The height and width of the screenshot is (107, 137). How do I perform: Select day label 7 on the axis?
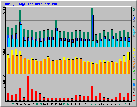33,104
